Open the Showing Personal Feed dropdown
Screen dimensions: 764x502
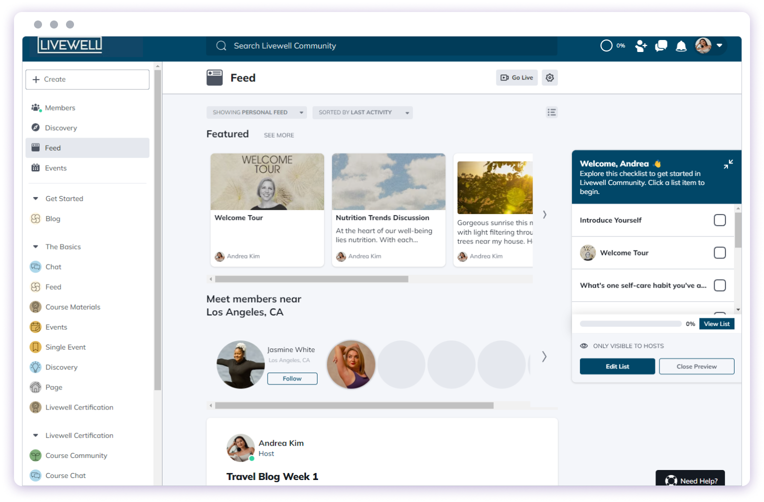256,112
